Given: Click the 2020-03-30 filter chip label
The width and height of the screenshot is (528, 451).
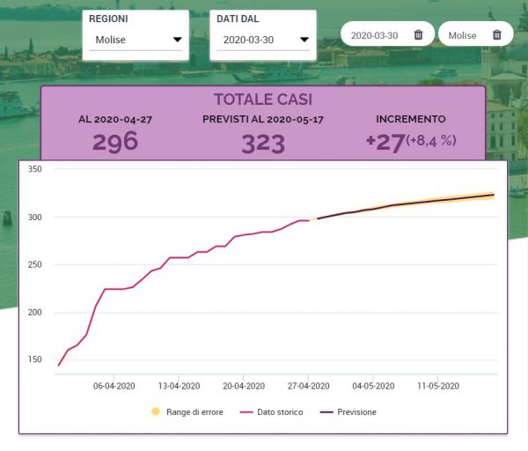Looking at the screenshot, I should [x=374, y=35].
